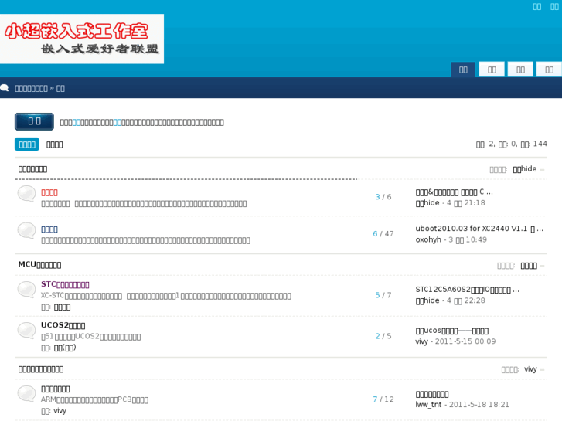Click the blue '5' in the 5 / 7 count
562x421 pixels.
pos(377,295)
